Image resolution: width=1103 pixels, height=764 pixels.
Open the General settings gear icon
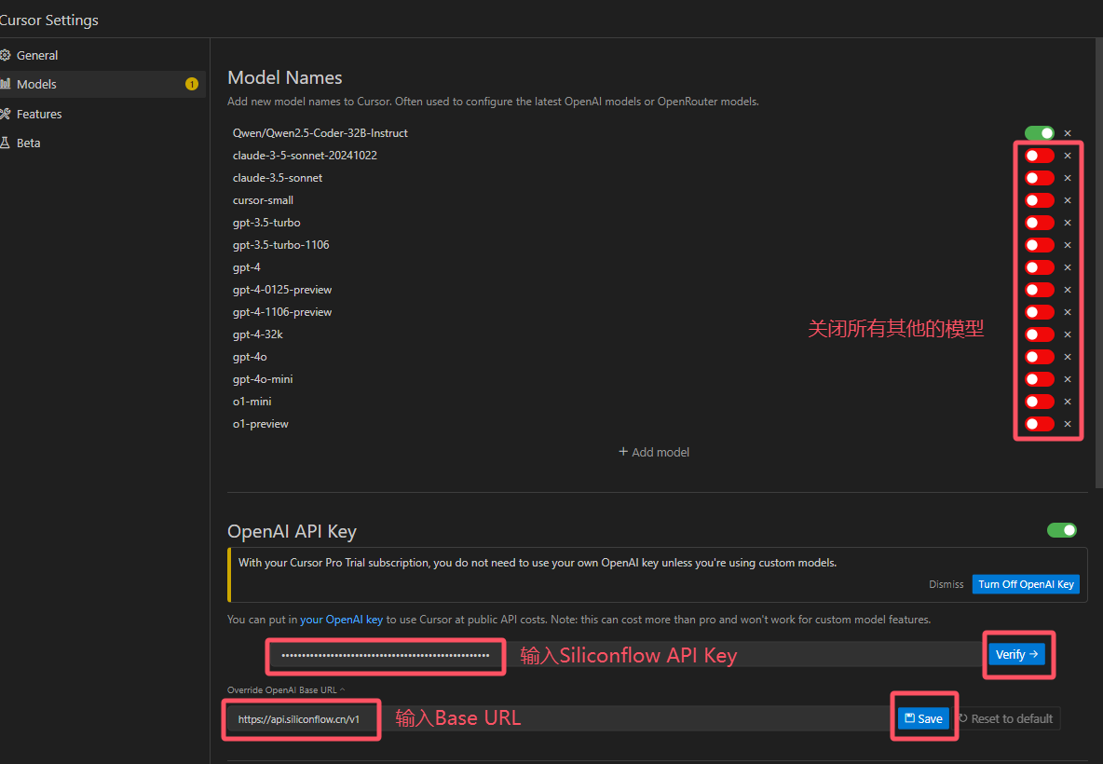(x=5, y=55)
